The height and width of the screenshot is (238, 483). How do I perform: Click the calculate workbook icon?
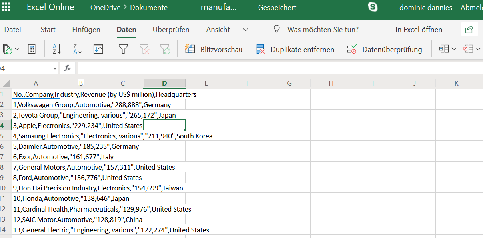[x=32, y=49]
